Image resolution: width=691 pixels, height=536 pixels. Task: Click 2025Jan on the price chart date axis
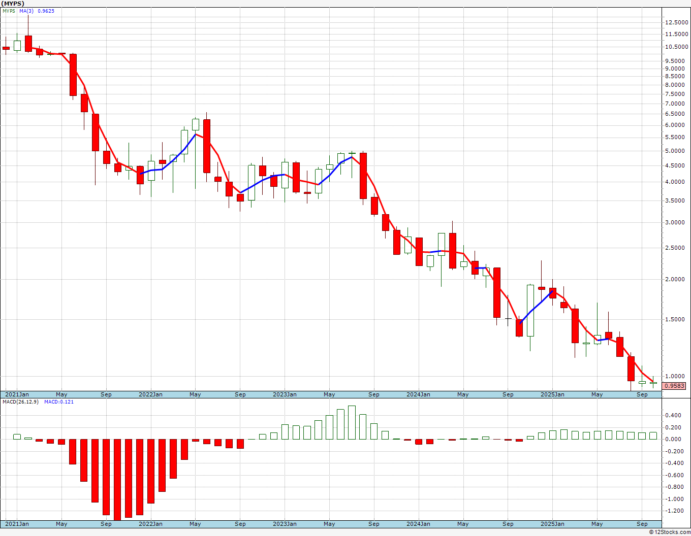pyautogui.click(x=552, y=394)
